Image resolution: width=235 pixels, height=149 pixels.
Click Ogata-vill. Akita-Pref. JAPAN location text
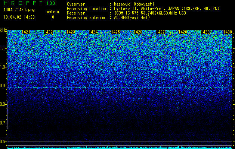pyautogui.click(x=167, y=9)
